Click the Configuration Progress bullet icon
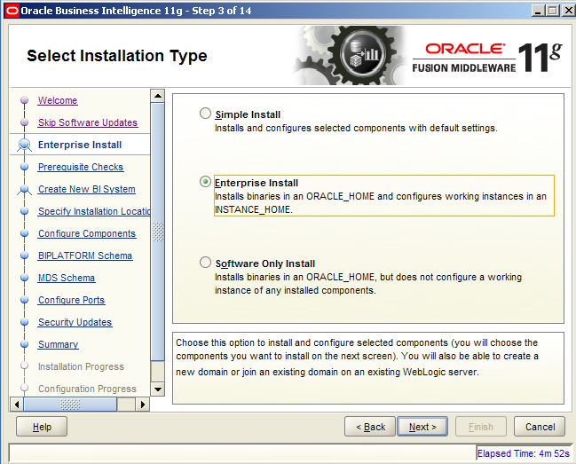 click(x=25, y=388)
